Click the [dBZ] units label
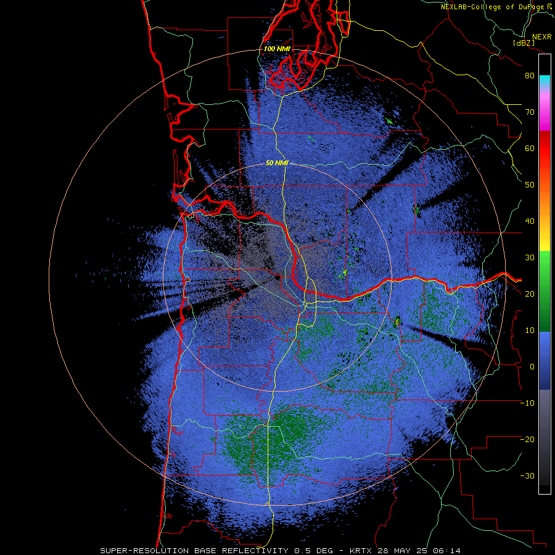 (x=524, y=43)
